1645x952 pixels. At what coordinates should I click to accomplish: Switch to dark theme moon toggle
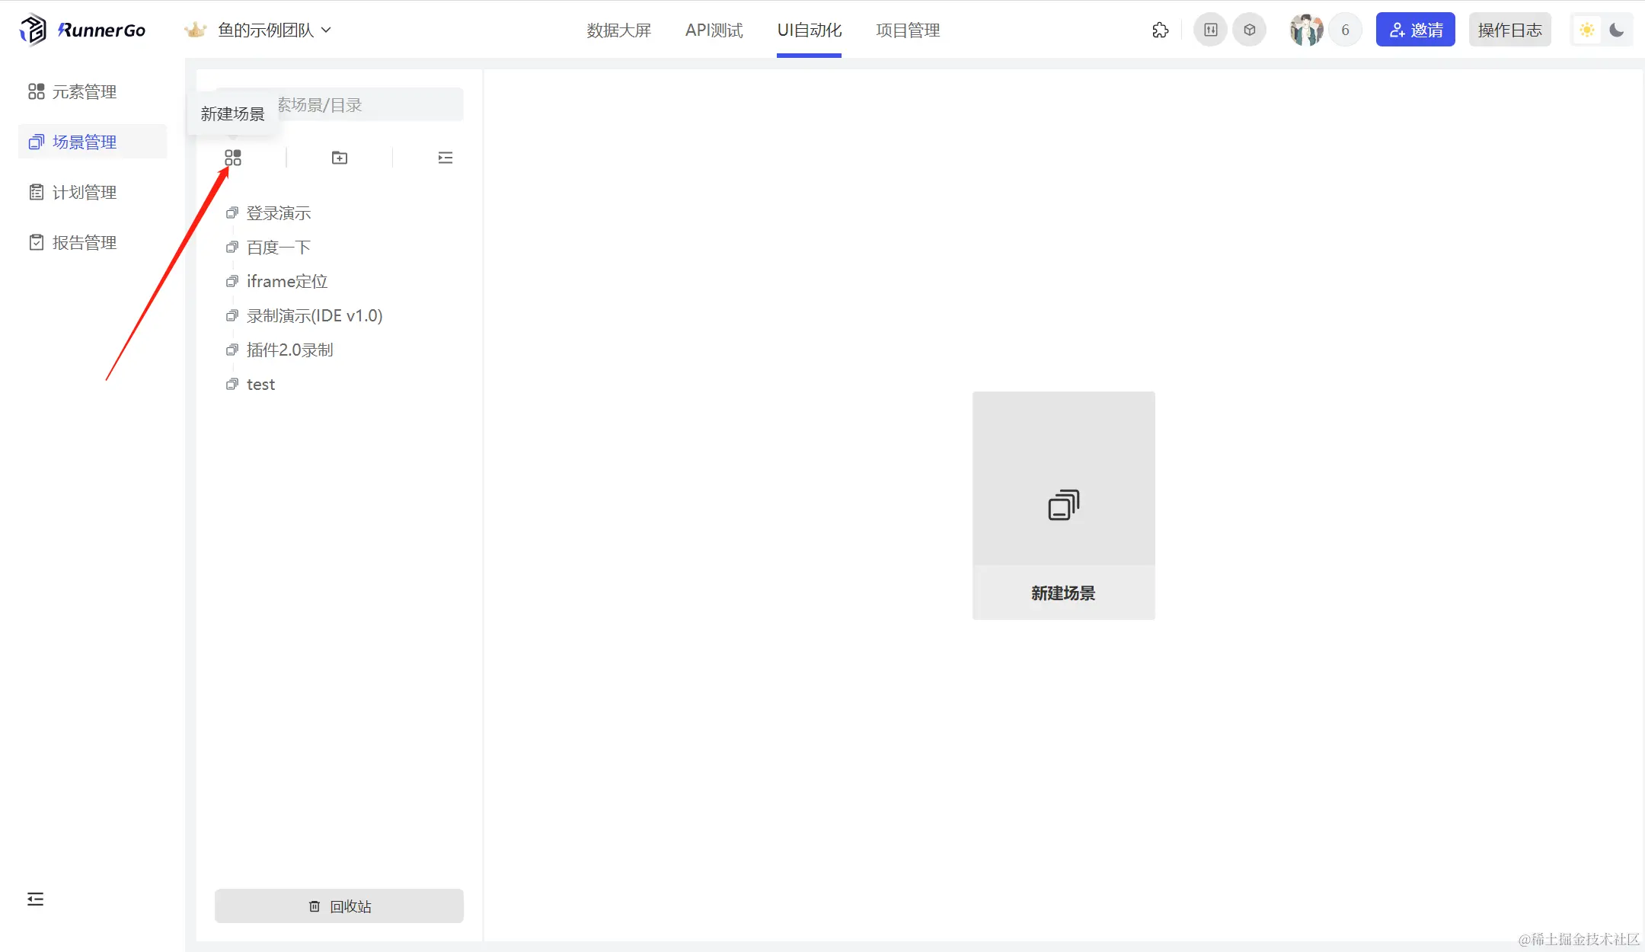click(x=1616, y=30)
